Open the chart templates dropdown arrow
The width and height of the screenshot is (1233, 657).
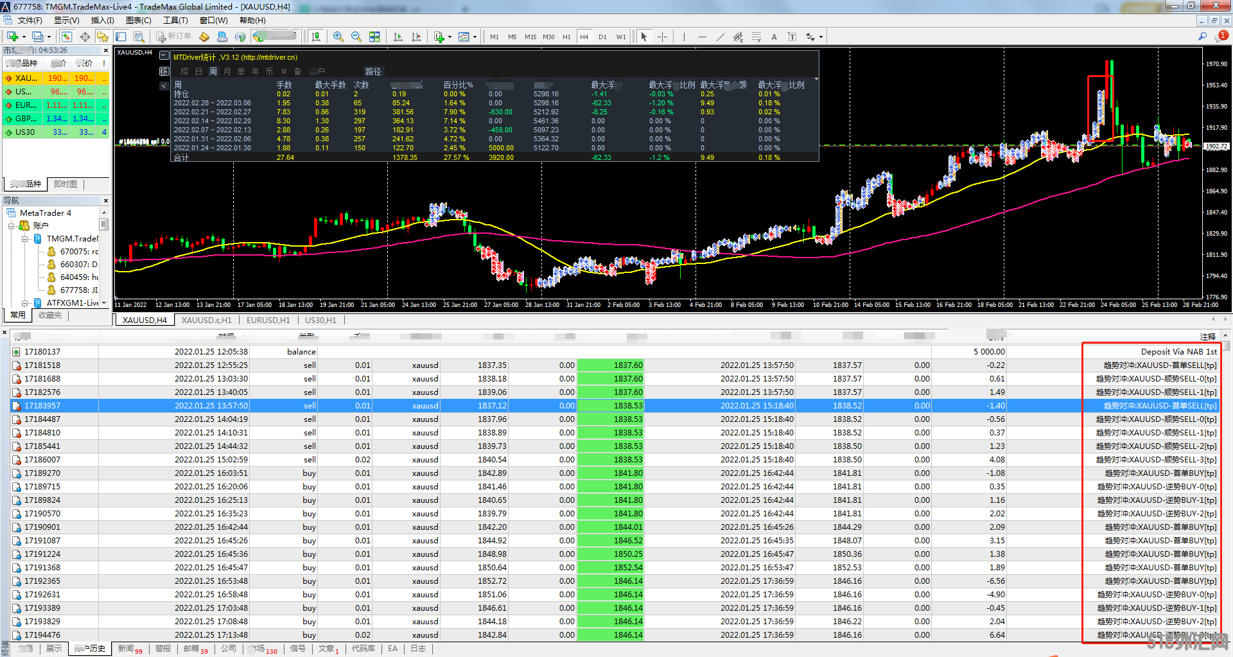point(475,37)
